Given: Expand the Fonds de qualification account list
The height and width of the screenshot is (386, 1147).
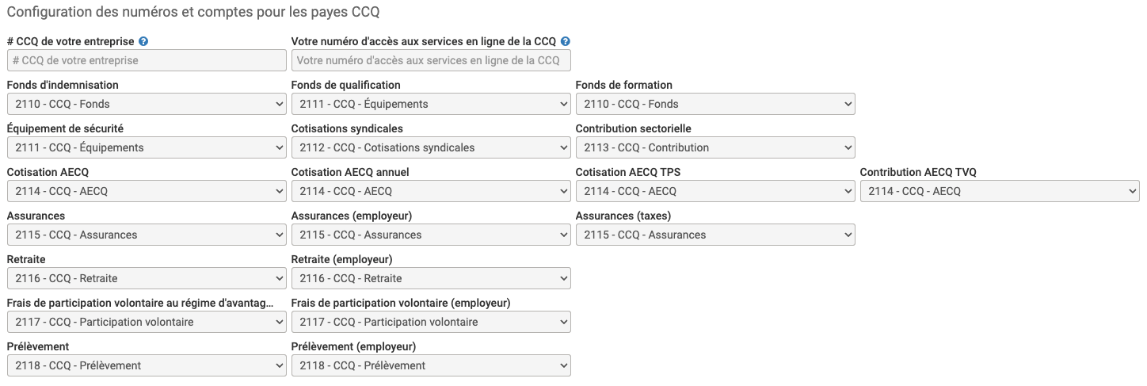Looking at the screenshot, I should 431,104.
